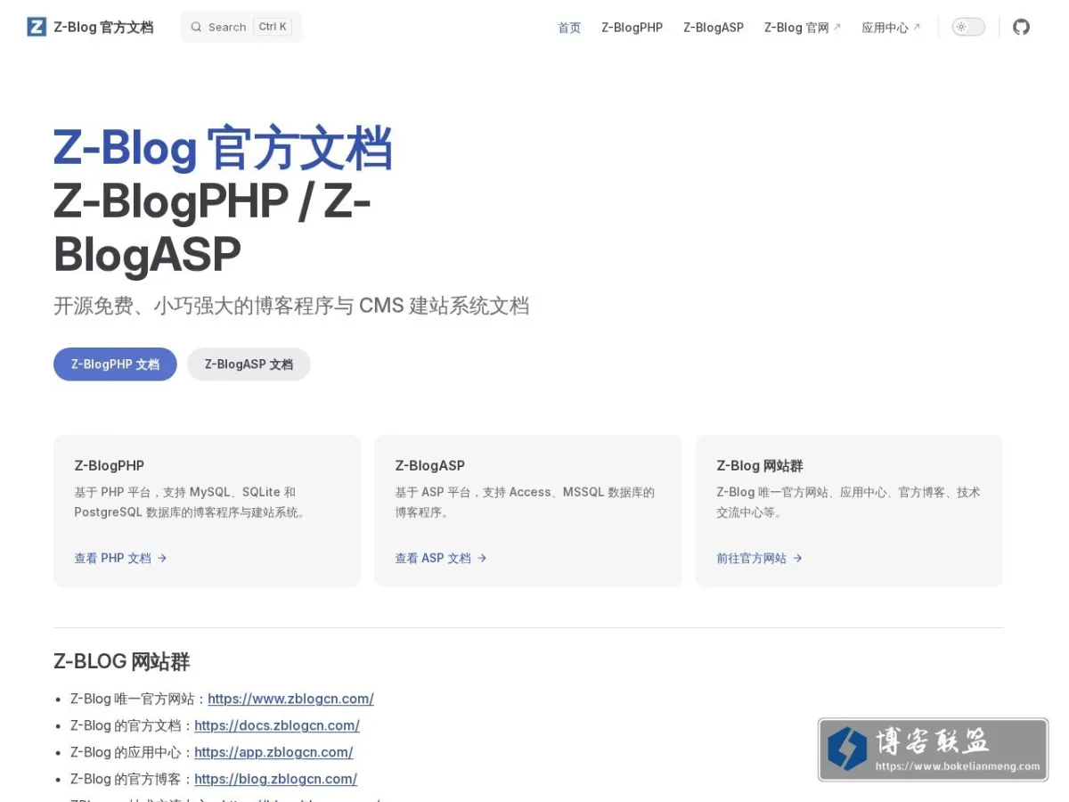Viewport: 1069px width, 802px height.
Task: Open Z-Blog 官网 external nav link
Action: pyautogui.click(x=803, y=28)
